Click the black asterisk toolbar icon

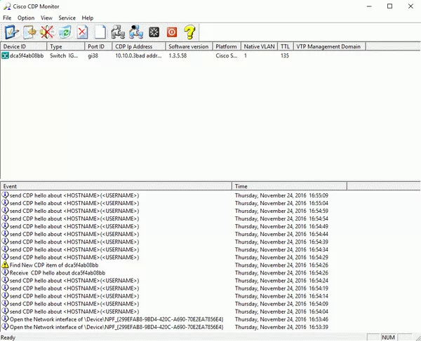(x=154, y=32)
